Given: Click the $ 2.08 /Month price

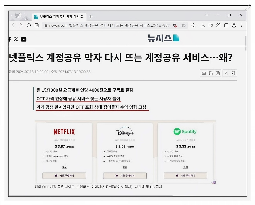Looking at the screenshot, I should 125,147.
